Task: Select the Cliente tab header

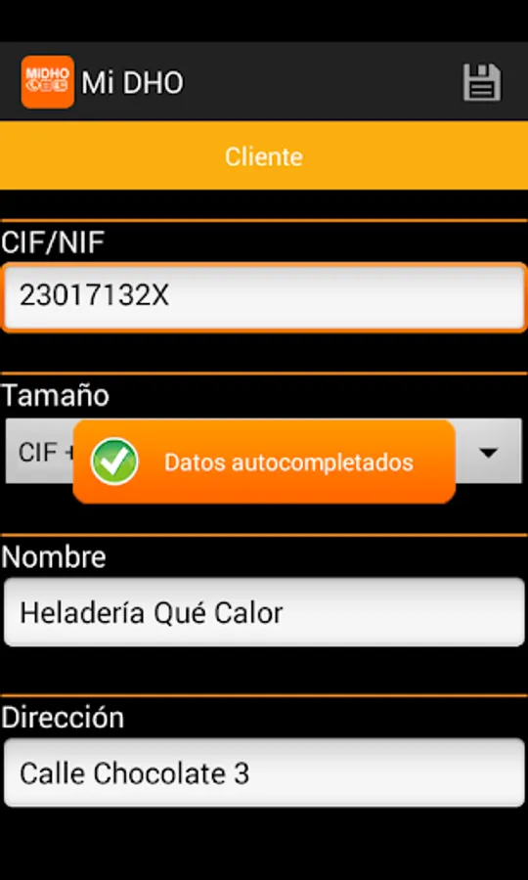Action: pyautogui.click(x=264, y=155)
